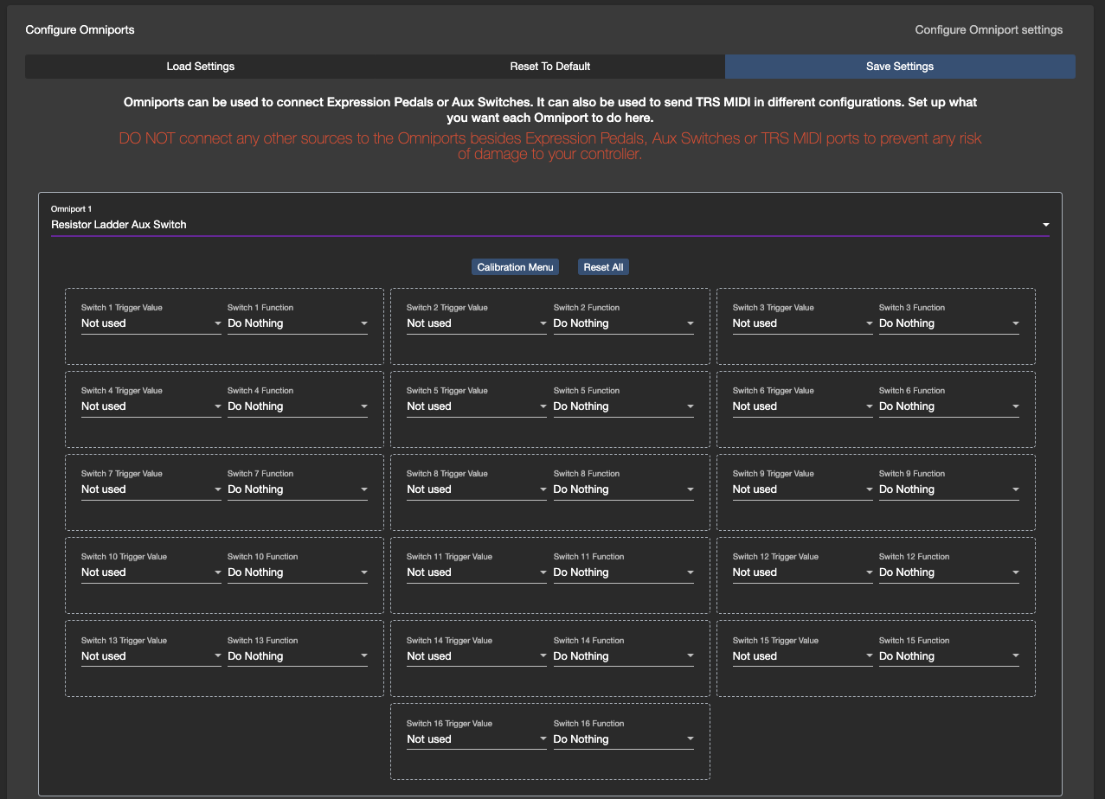This screenshot has width=1105, height=799.
Task: Expand Switch 13 Trigger Value dropdown
Action: pyautogui.click(x=151, y=656)
